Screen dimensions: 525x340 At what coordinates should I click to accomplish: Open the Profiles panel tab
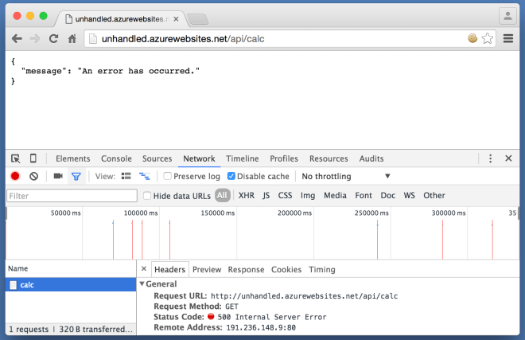[284, 158]
